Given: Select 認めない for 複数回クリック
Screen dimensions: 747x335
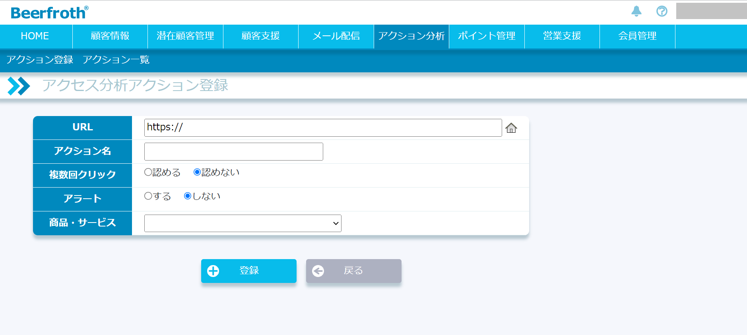Looking at the screenshot, I should point(197,172).
